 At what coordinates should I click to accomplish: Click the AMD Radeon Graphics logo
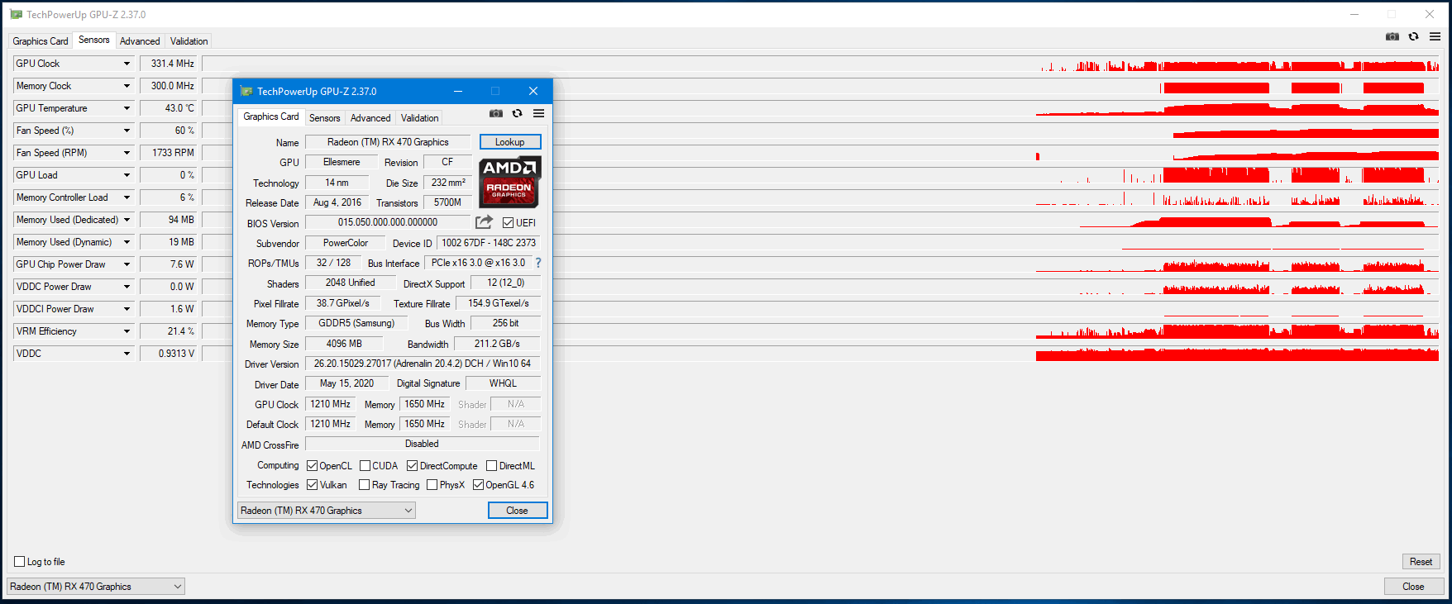coord(510,181)
